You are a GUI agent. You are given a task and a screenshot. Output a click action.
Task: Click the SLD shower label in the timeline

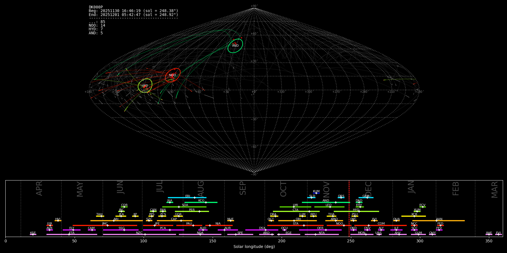(312, 196)
